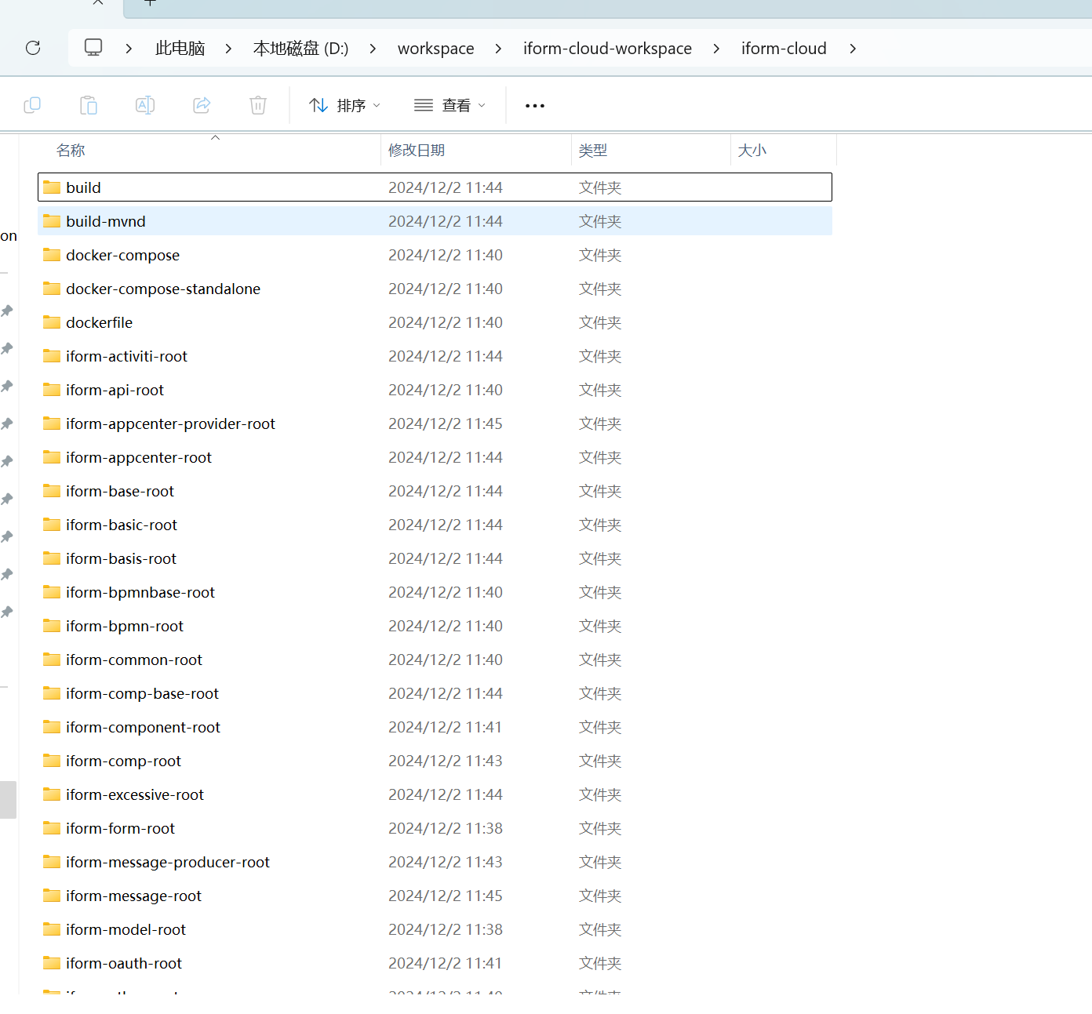Select the build-mvnd folder
Viewport: 1092px width, 1014px height.
click(x=106, y=221)
